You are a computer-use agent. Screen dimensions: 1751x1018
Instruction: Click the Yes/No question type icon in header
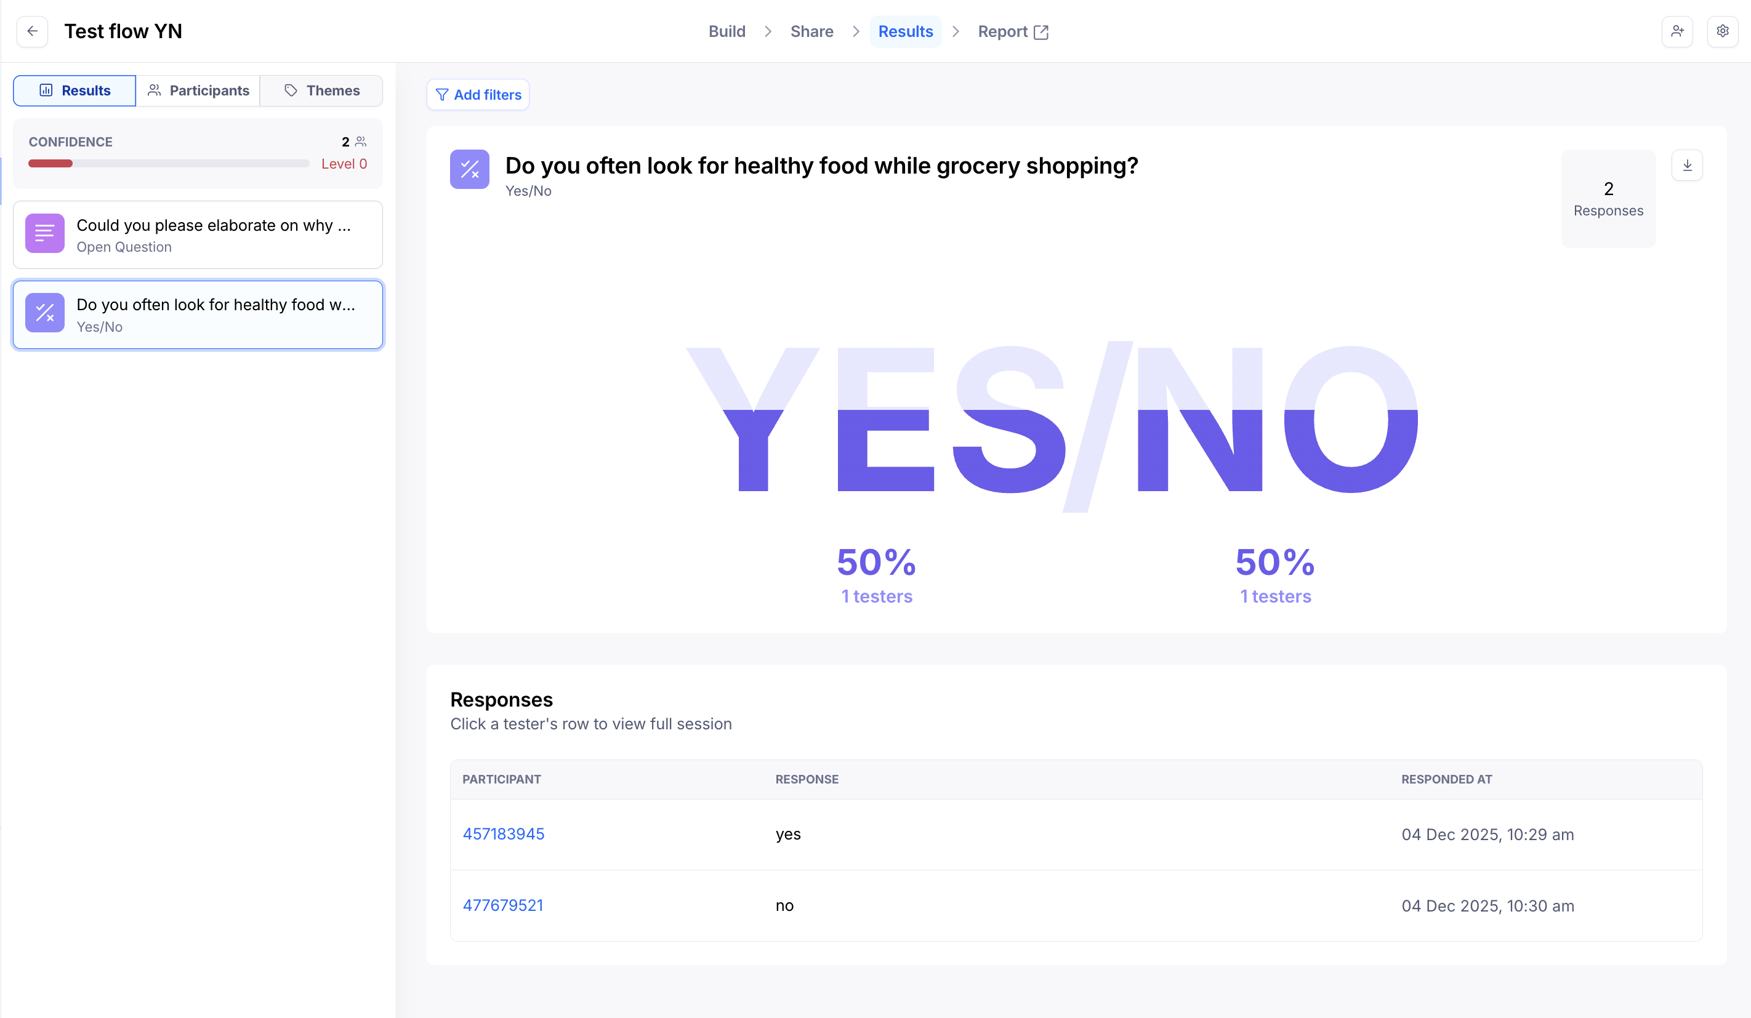click(x=470, y=169)
